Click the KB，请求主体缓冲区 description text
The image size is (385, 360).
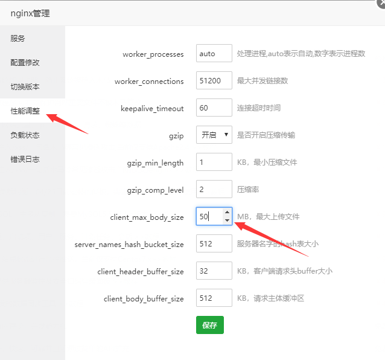[x=270, y=298]
